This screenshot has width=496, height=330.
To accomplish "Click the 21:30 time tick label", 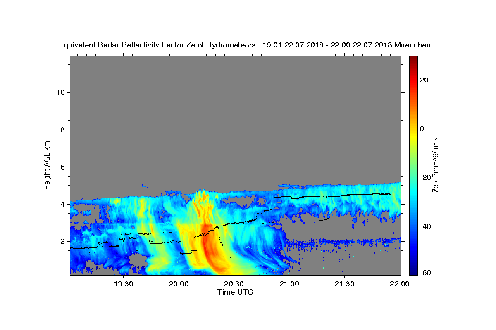I will [344, 284].
